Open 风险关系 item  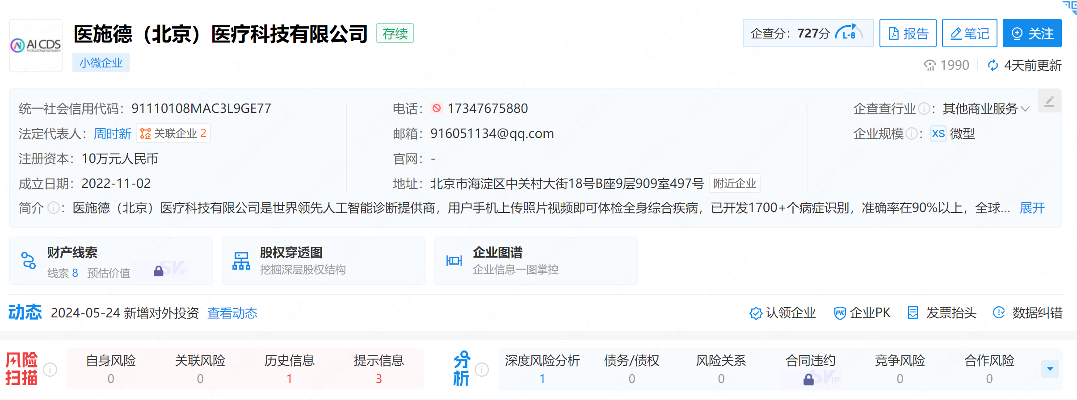tap(721, 369)
